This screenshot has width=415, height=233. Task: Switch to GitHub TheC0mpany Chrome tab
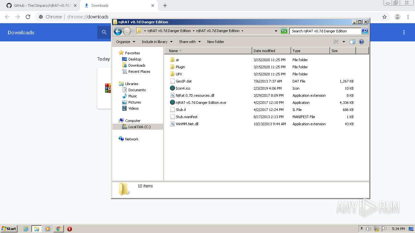[x=41, y=6]
